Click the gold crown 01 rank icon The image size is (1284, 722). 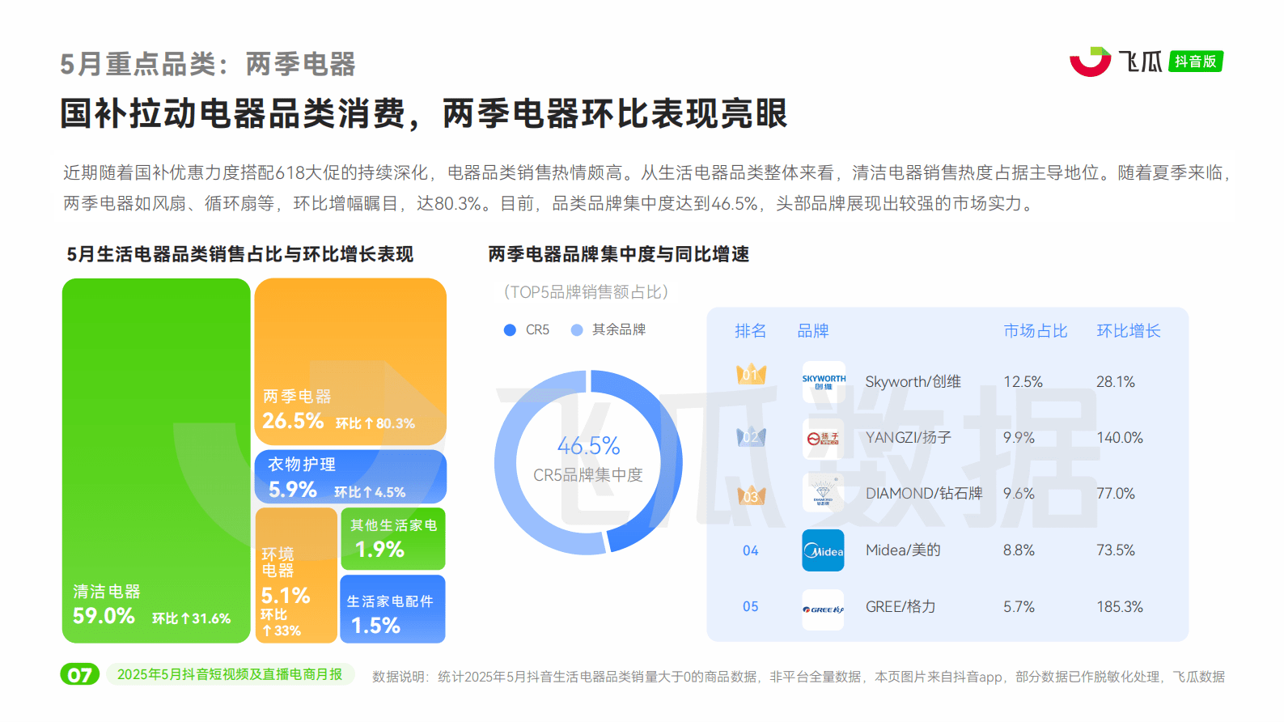click(x=751, y=374)
